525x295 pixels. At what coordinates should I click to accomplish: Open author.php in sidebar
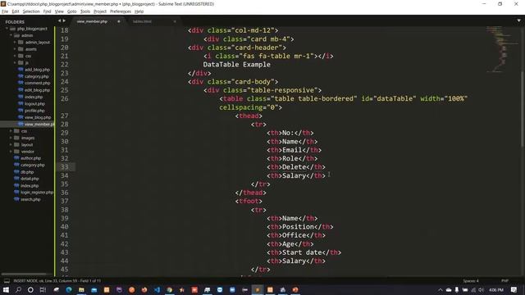tap(30, 158)
